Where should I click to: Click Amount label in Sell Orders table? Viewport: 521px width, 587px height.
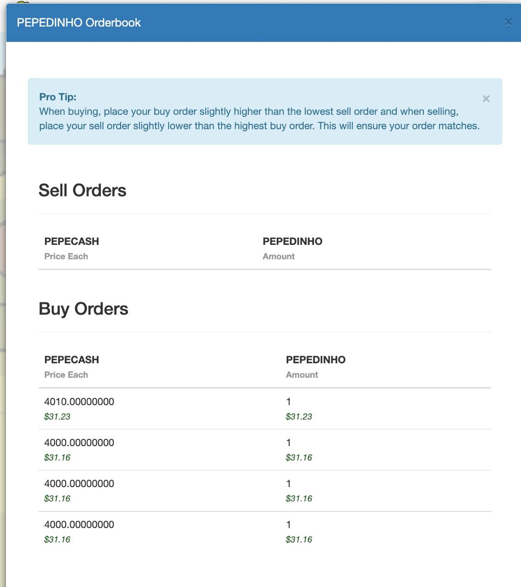click(279, 256)
